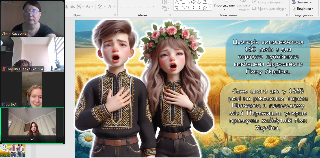This screenshot has width=320, height=158.
Task: Select the five-point star shape
Action: (x=205, y=8)
